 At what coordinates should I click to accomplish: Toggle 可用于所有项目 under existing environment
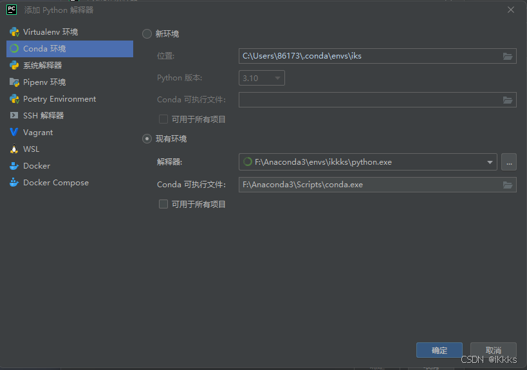pyautogui.click(x=163, y=205)
